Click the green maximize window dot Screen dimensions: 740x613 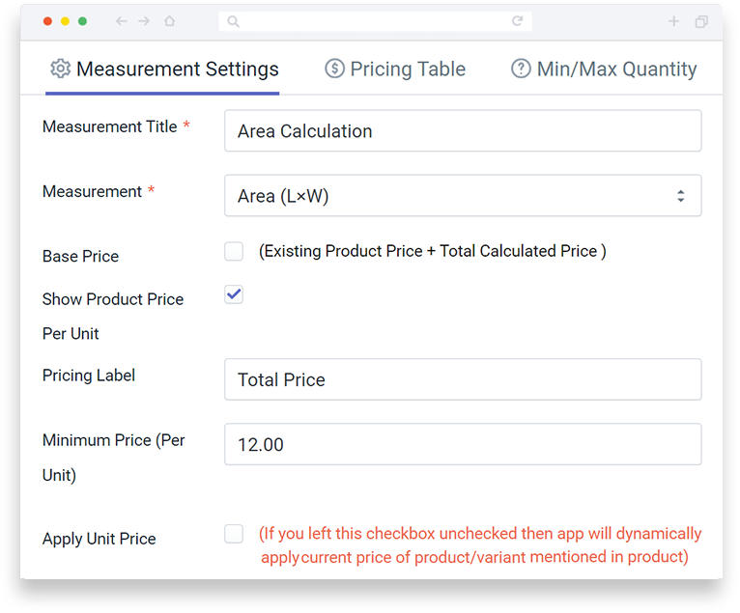pyautogui.click(x=82, y=21)
